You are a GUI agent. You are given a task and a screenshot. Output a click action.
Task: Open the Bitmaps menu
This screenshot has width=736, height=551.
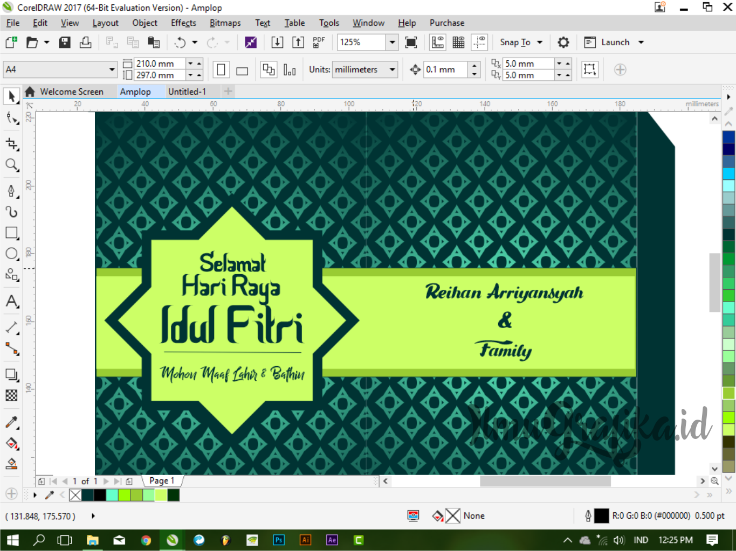(225, 23)
